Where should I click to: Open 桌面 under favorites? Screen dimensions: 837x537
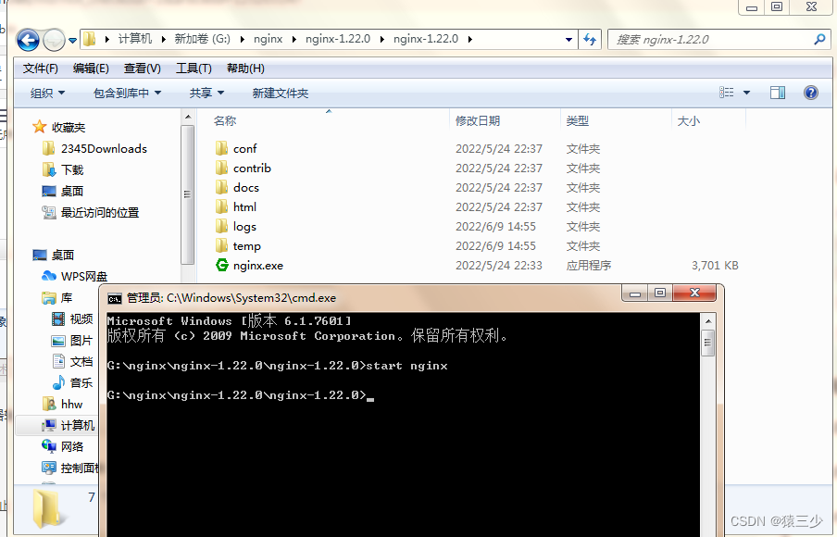pos(72,191)
